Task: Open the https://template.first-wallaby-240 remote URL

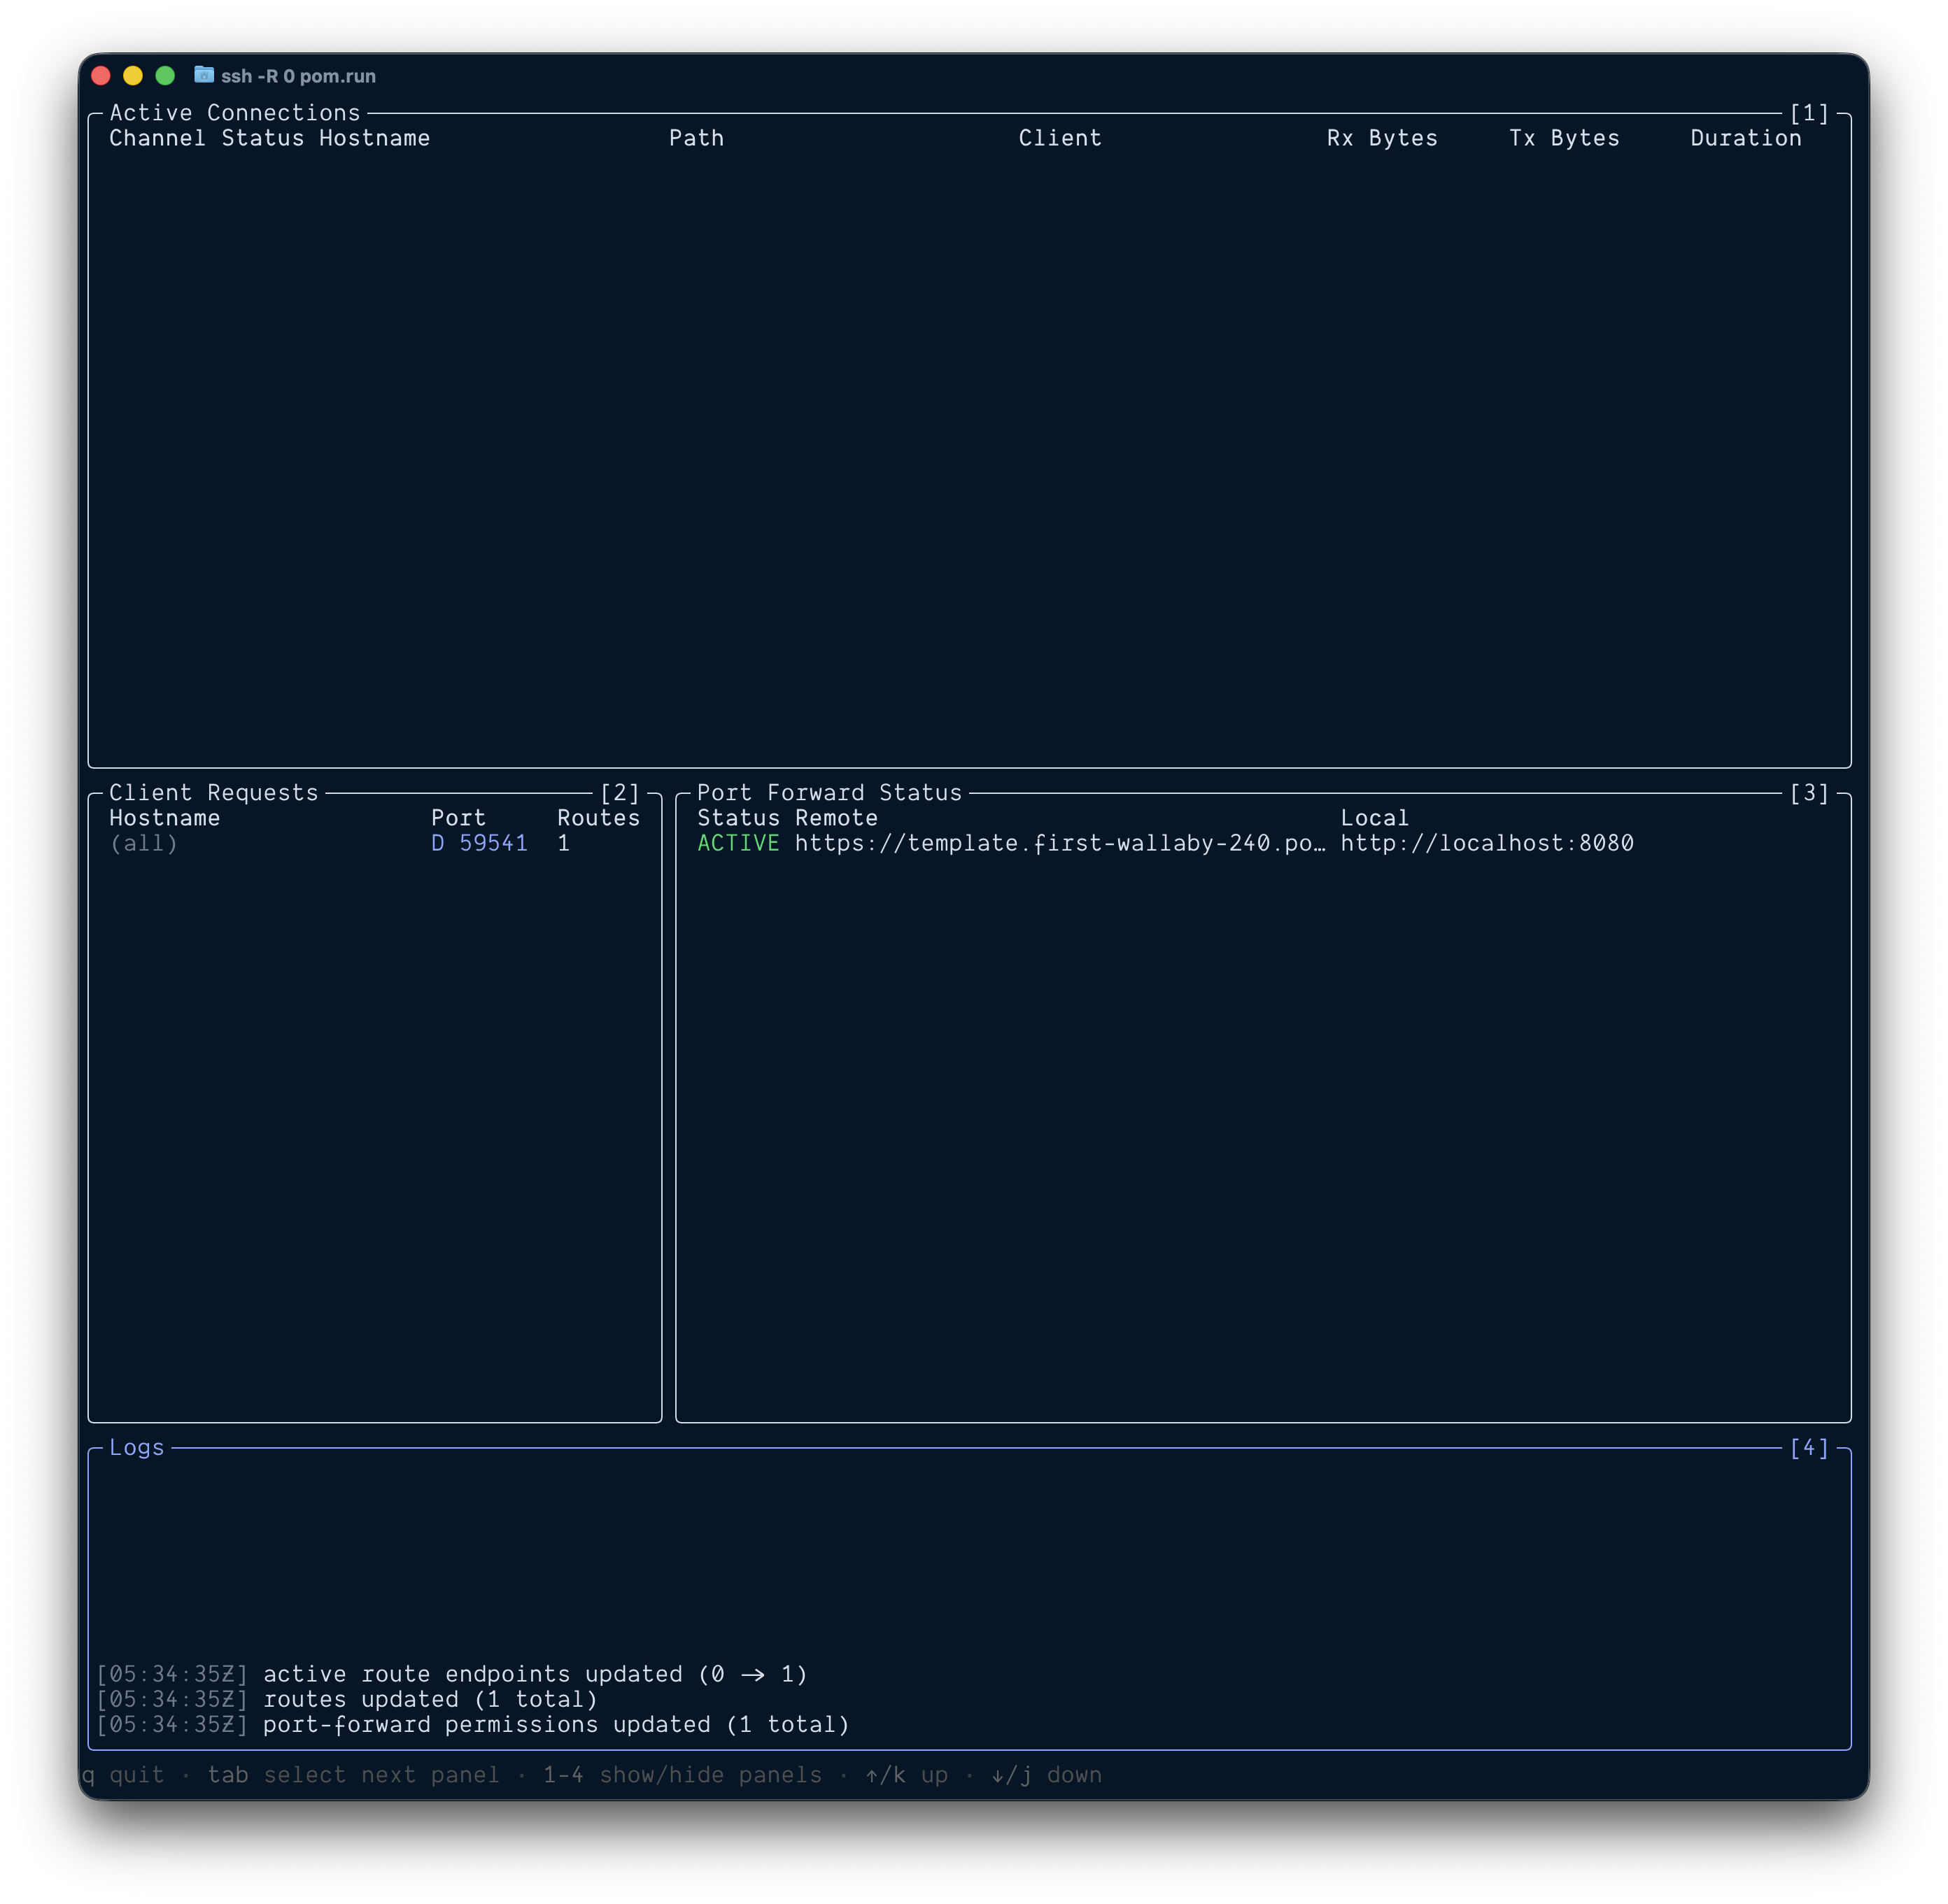Action: [x=1061, y=843]
